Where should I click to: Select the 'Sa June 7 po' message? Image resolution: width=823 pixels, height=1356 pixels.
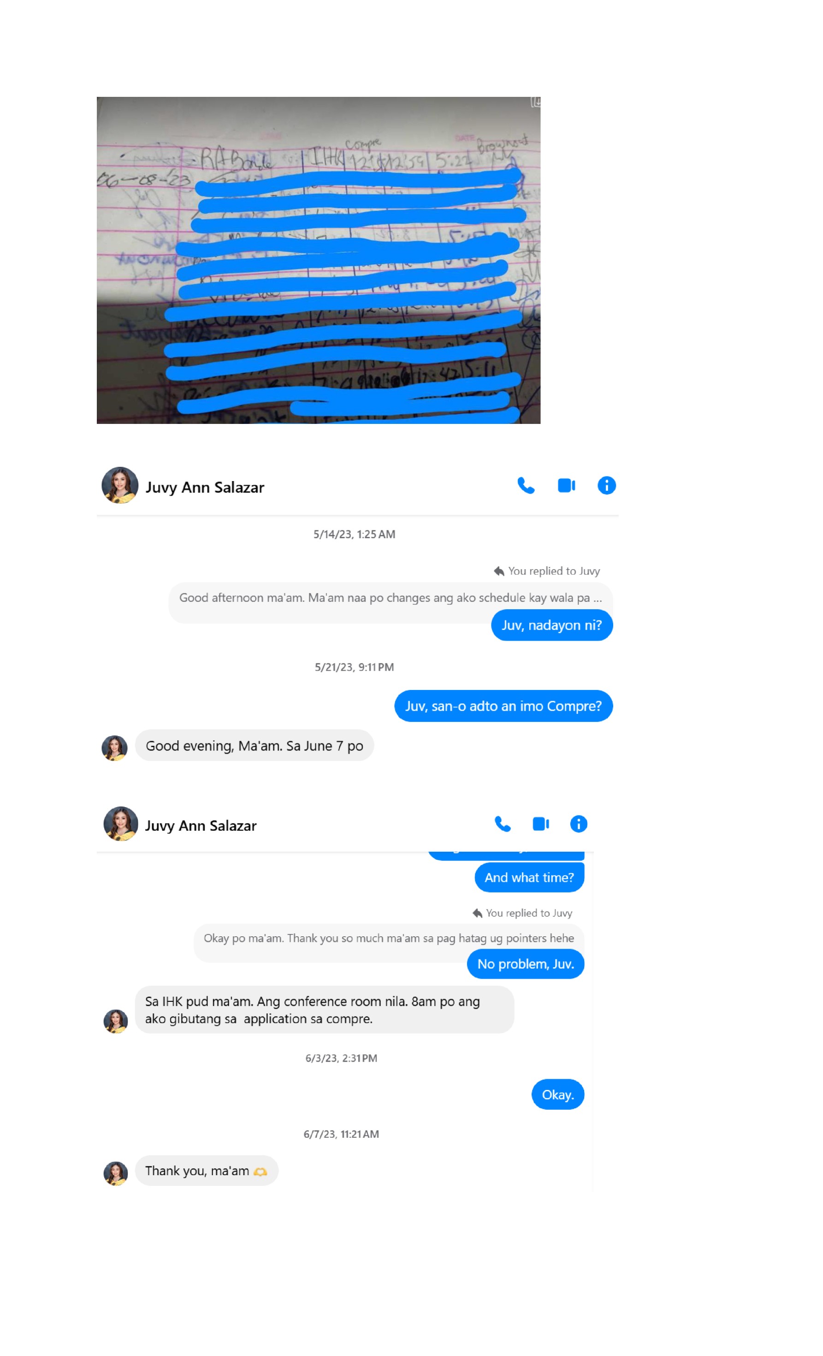click(x=254, y=746)
